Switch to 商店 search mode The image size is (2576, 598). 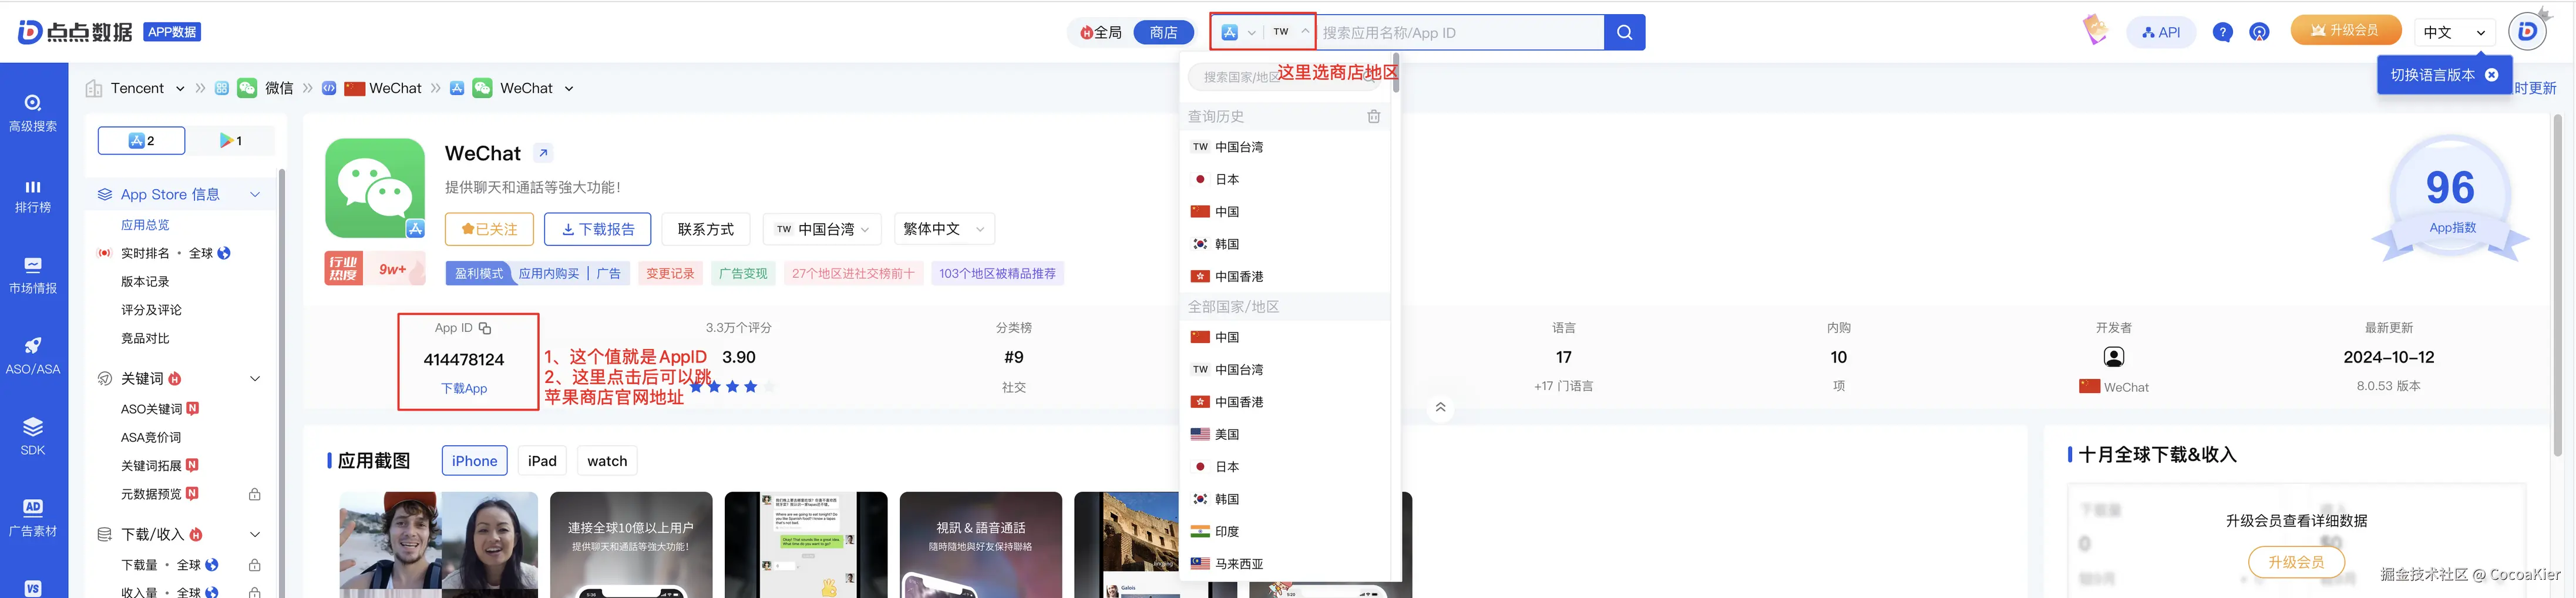click(x=1163, y=32)
